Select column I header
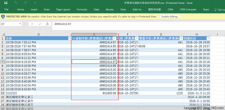225x110 pixels. point(217,34)
